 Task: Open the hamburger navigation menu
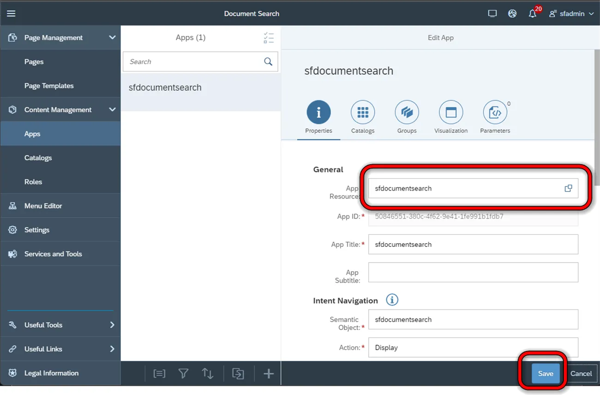tap(11, 13)
